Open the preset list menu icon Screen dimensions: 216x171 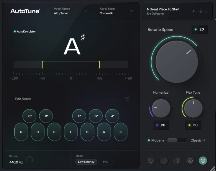206,11
